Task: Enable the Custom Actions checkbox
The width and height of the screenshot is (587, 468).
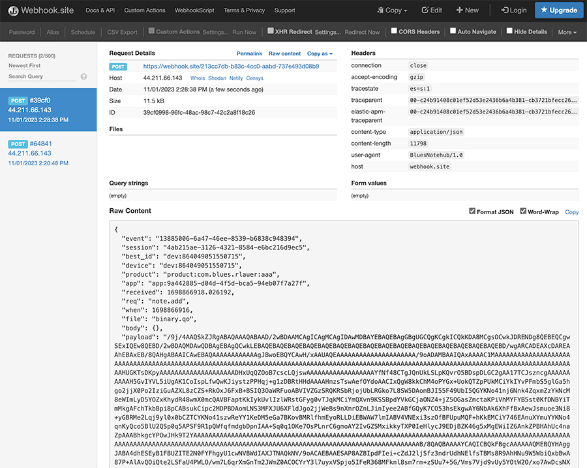Action: pyautogui.click(x=151, y=31)
